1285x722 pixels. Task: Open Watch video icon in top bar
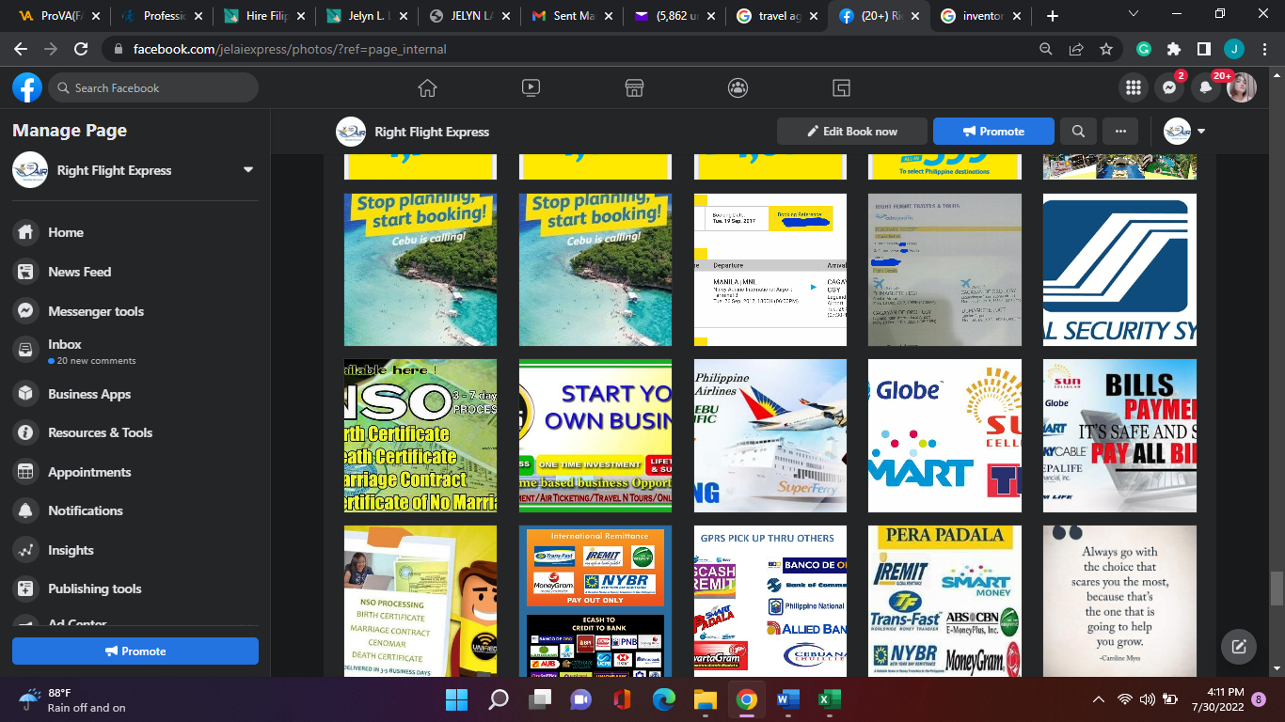tap(531, 87)
